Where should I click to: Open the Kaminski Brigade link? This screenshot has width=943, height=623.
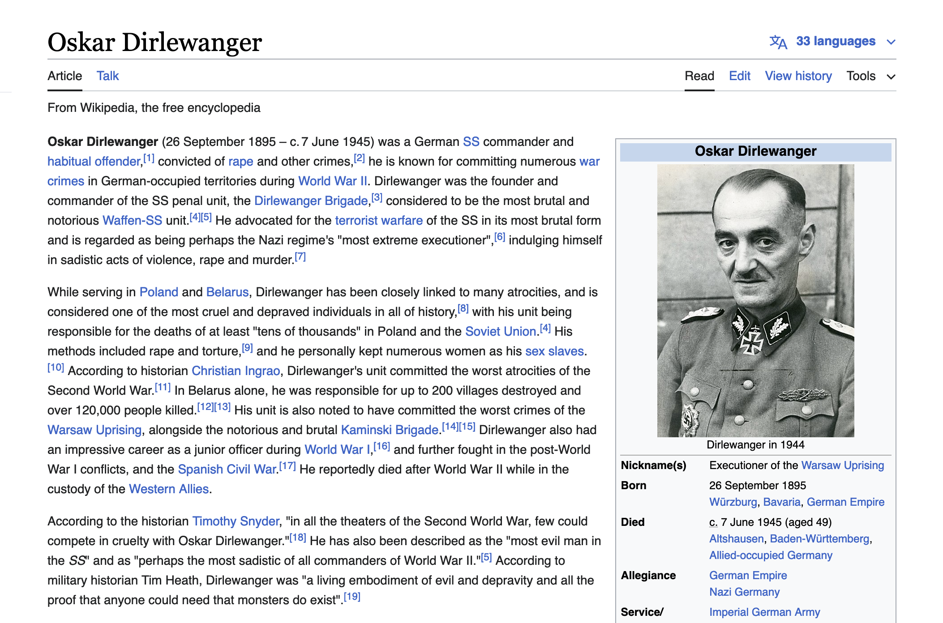tap(390, 430)
